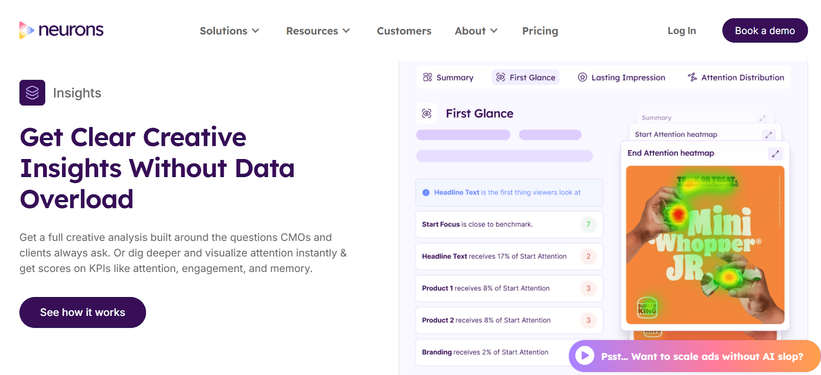The width and height of the screenshot is (821, 375).
Task: Click the Customers menu item
Action: point(404,31)
